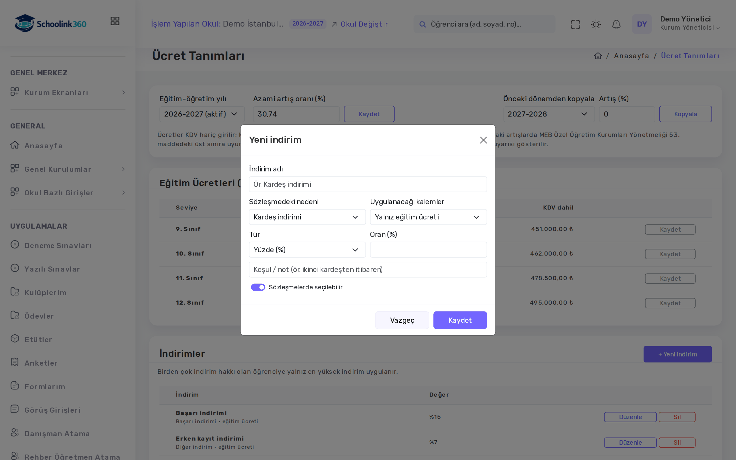Click Kulüplerim sidebar icon
Viewport: 736px width, 460px height.
(x=15, y=292)
